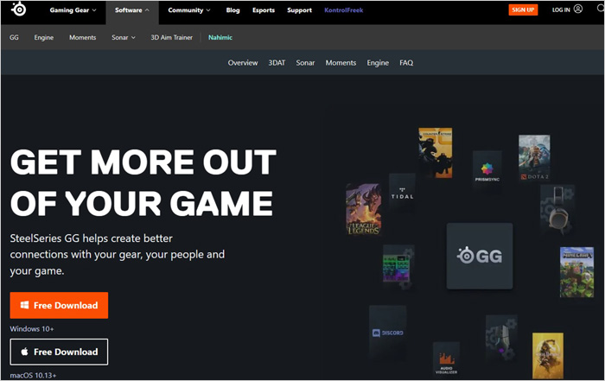Screen dimensions: 605x381
Task: Click the central GG logo tile
Action: (480, 256)
